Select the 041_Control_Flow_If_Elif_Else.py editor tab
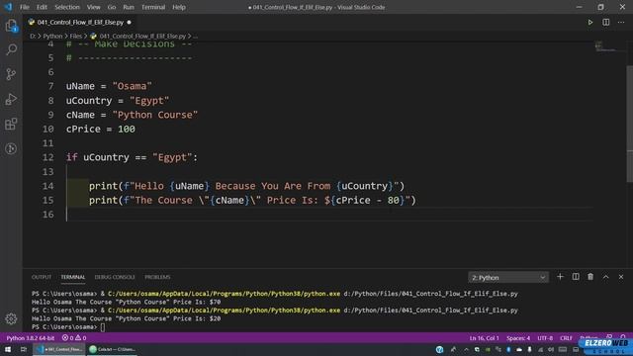The width and height of the screenshot is (633, 356). coord(79,22)
